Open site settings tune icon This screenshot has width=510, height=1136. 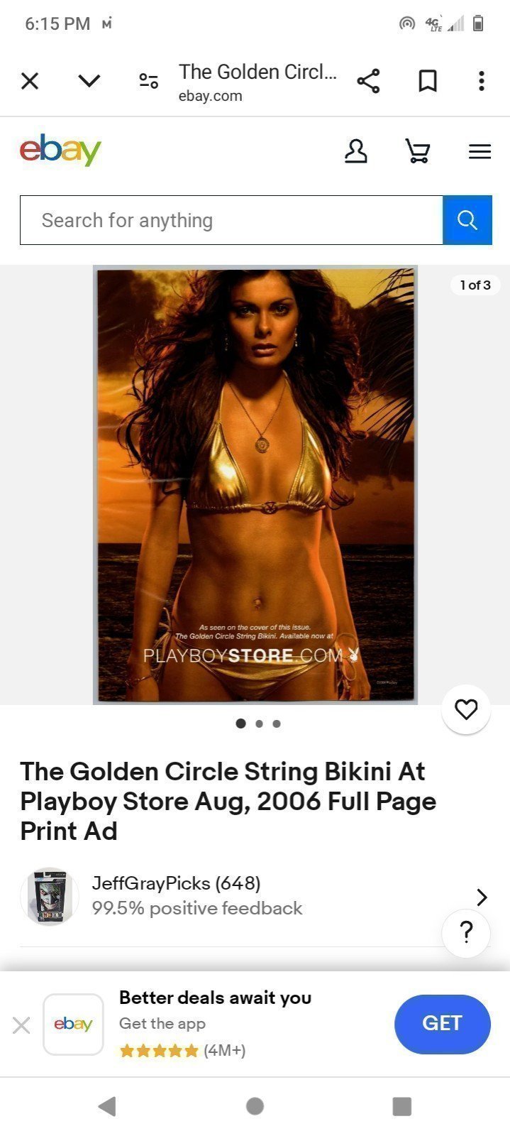[148, 81]
